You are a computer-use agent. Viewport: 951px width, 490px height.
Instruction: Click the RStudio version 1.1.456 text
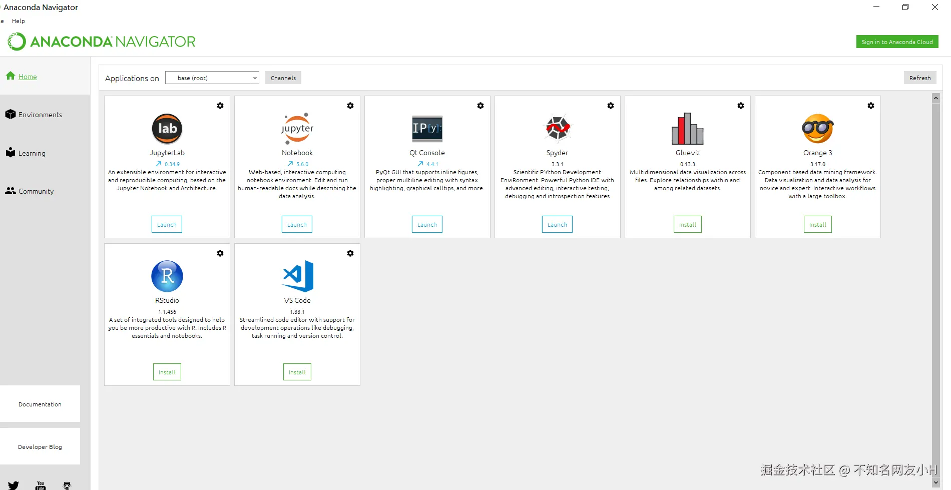point(167,312)
